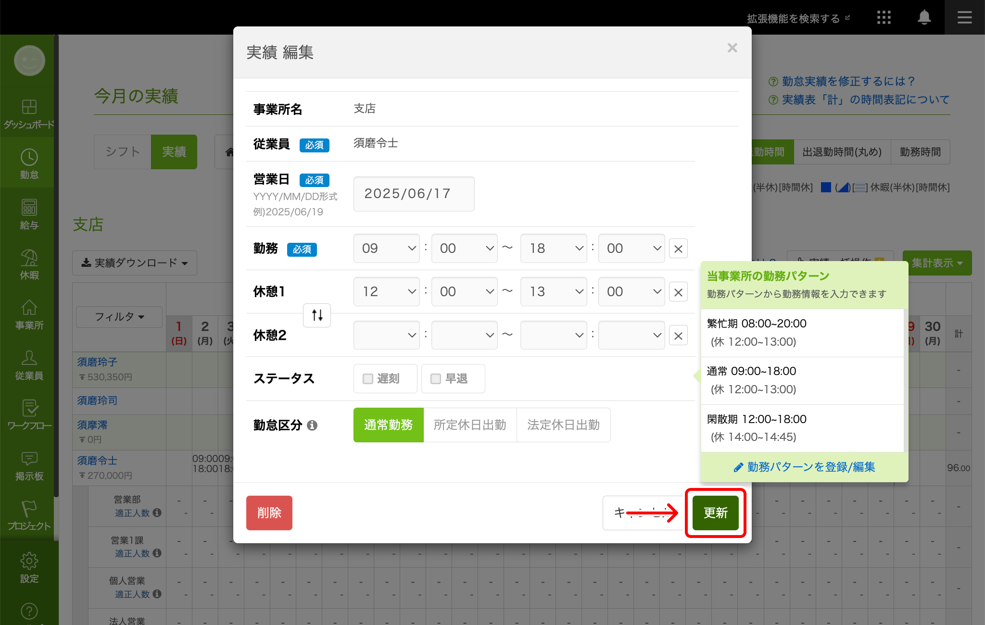Open the ワークフロー icon in sidebar
This screenshot has height=625, width=985.
pos(29,415)
